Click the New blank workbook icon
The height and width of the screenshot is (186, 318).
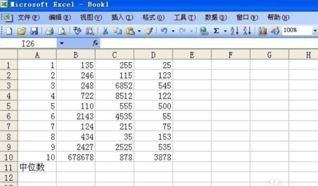[9, 31]
